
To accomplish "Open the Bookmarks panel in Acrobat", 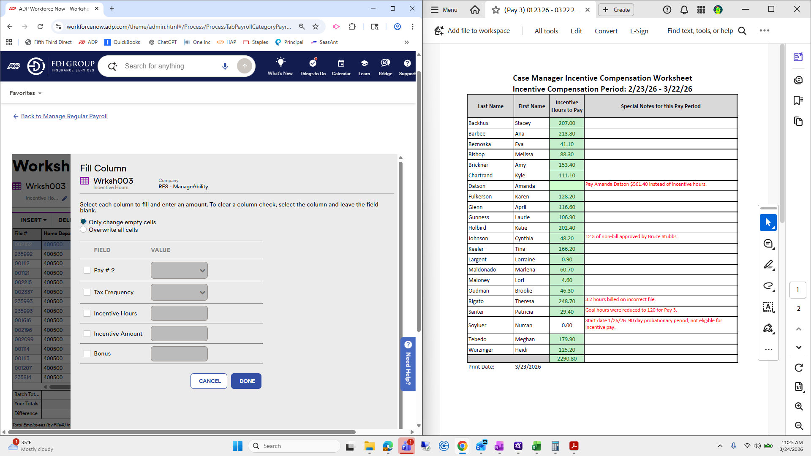I will point(798,100).
